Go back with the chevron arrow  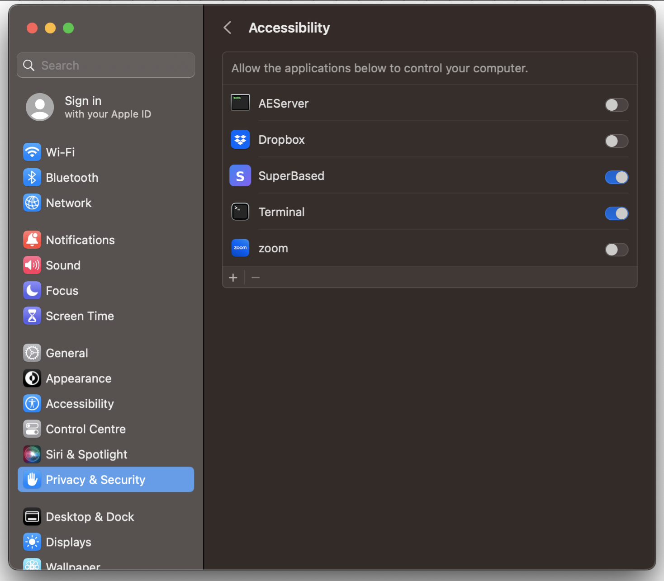click(228, 28)
